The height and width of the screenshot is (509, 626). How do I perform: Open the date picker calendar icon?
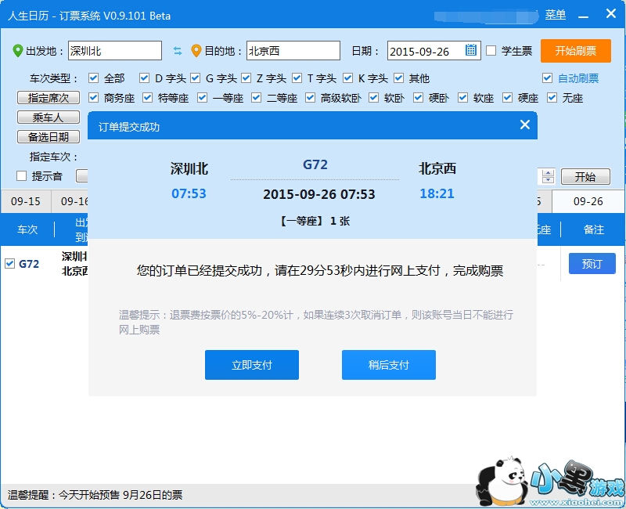click(x=471, y=50)
